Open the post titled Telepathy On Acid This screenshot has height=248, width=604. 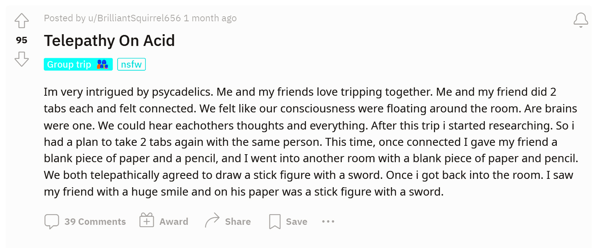pyautogui.click(x=110, y=40)
